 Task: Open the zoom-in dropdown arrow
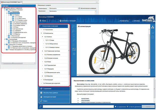click(76, 27)
